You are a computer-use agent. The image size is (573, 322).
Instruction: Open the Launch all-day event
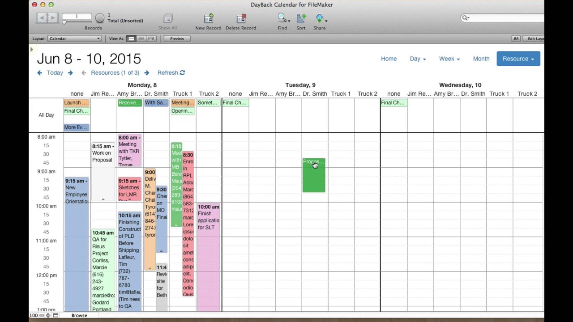(x=77, y=103)
